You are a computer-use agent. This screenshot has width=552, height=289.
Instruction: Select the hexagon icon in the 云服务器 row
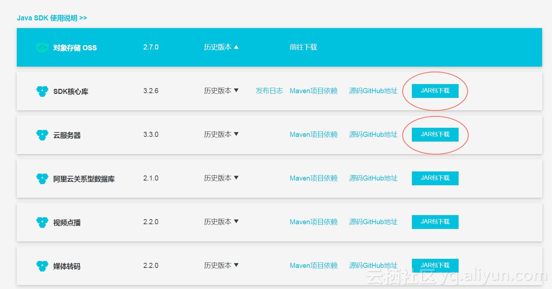42,135
